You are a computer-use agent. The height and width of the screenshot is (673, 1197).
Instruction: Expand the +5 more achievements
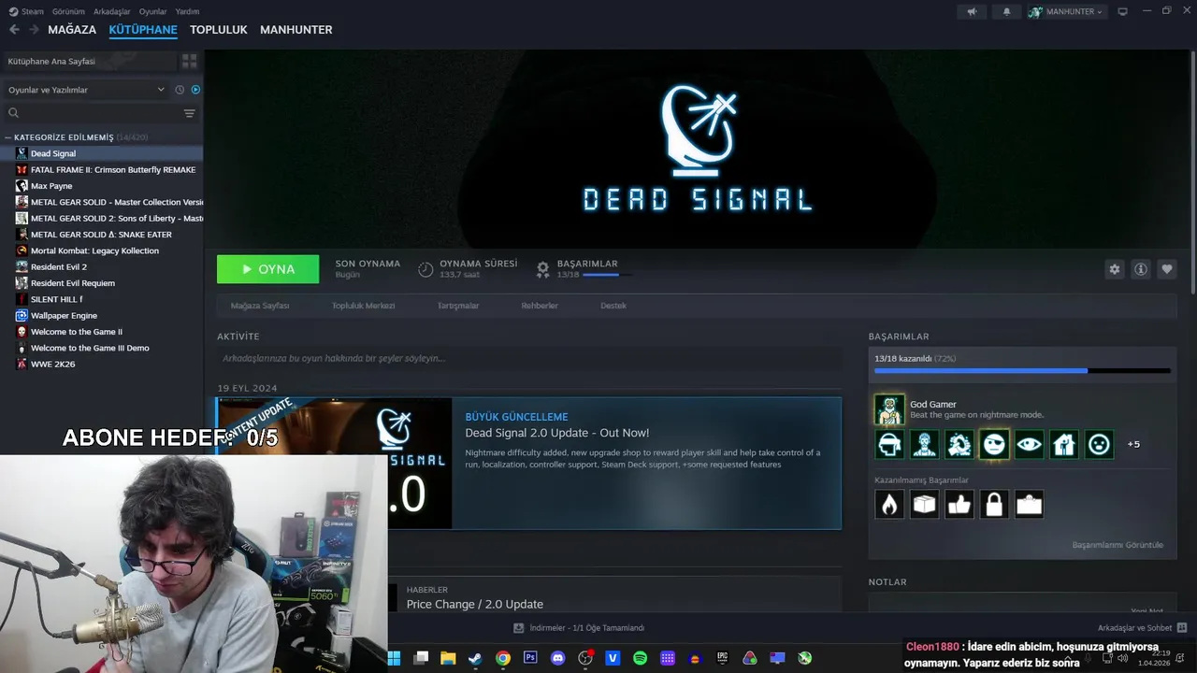tap(1133, 444)
